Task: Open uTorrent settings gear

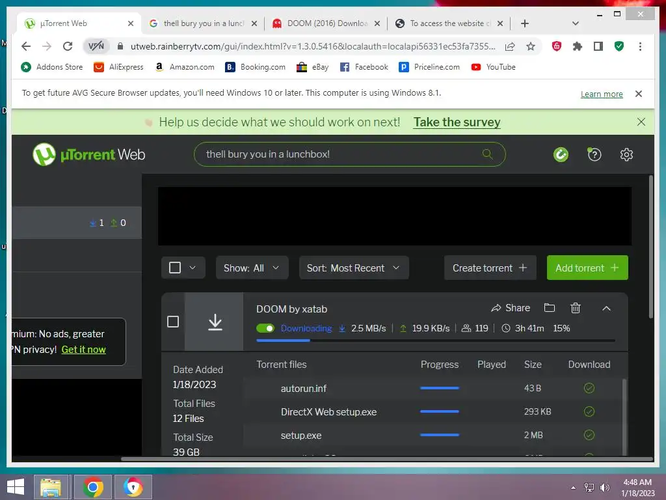Action: coord(626,154)
